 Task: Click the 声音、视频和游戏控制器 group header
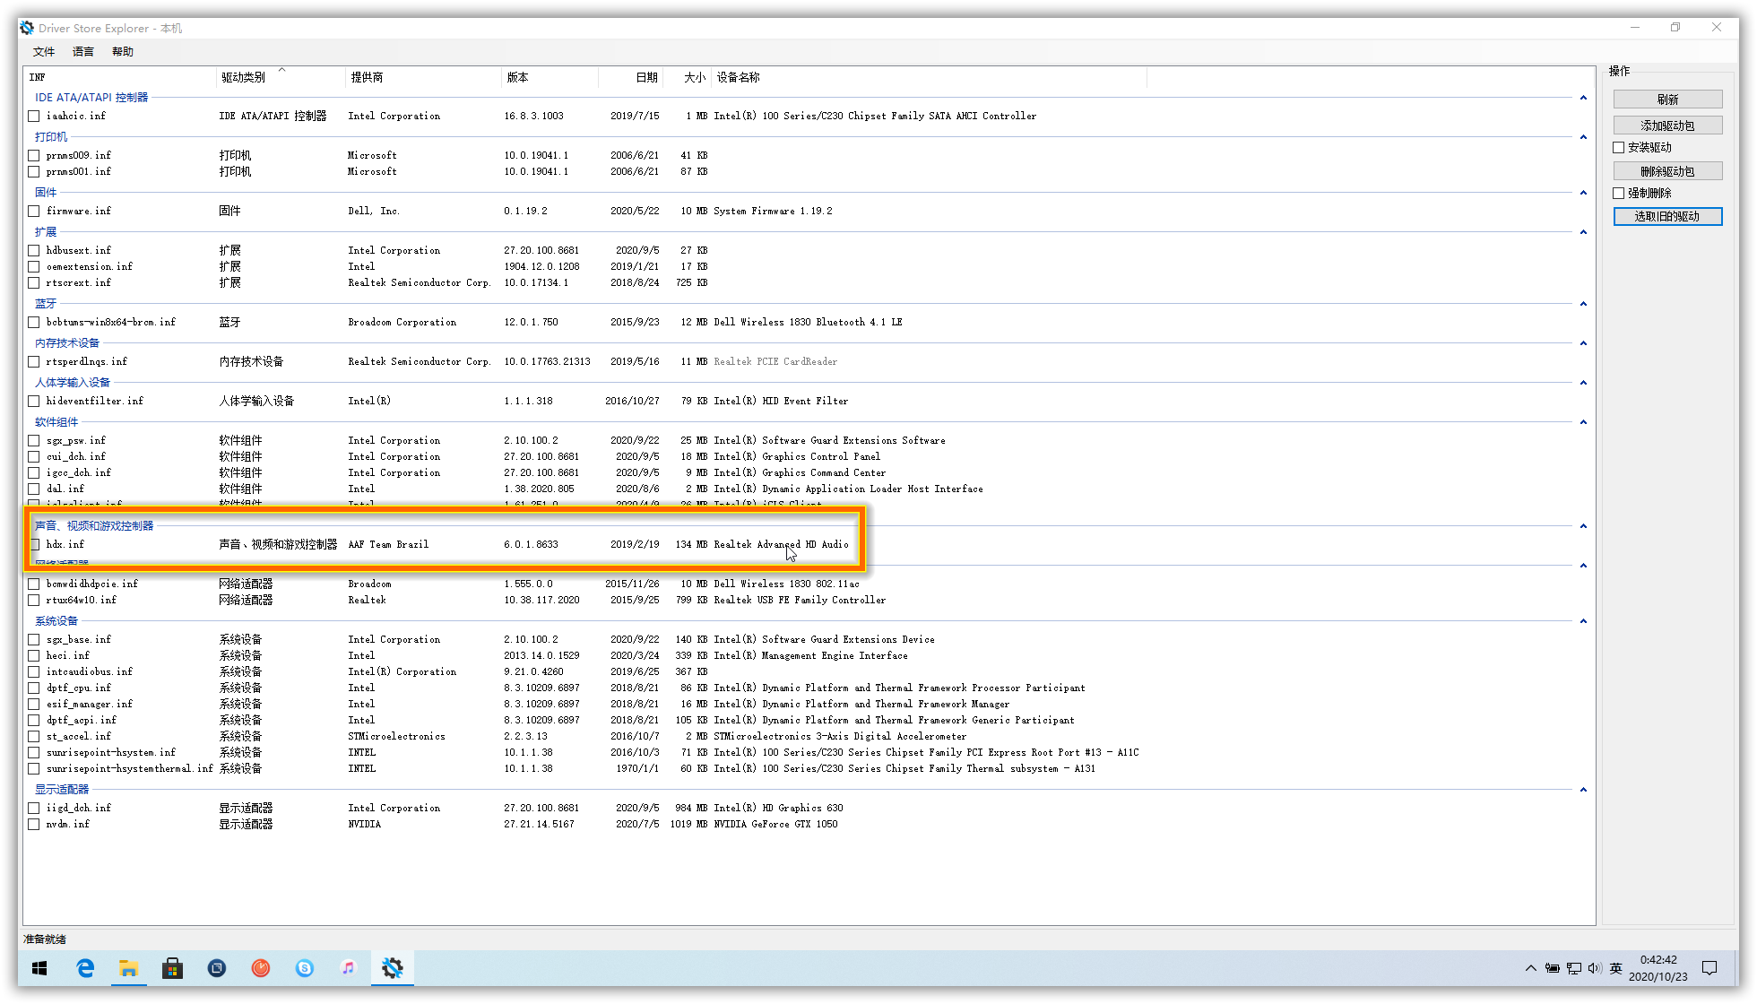tap(94, 526)
